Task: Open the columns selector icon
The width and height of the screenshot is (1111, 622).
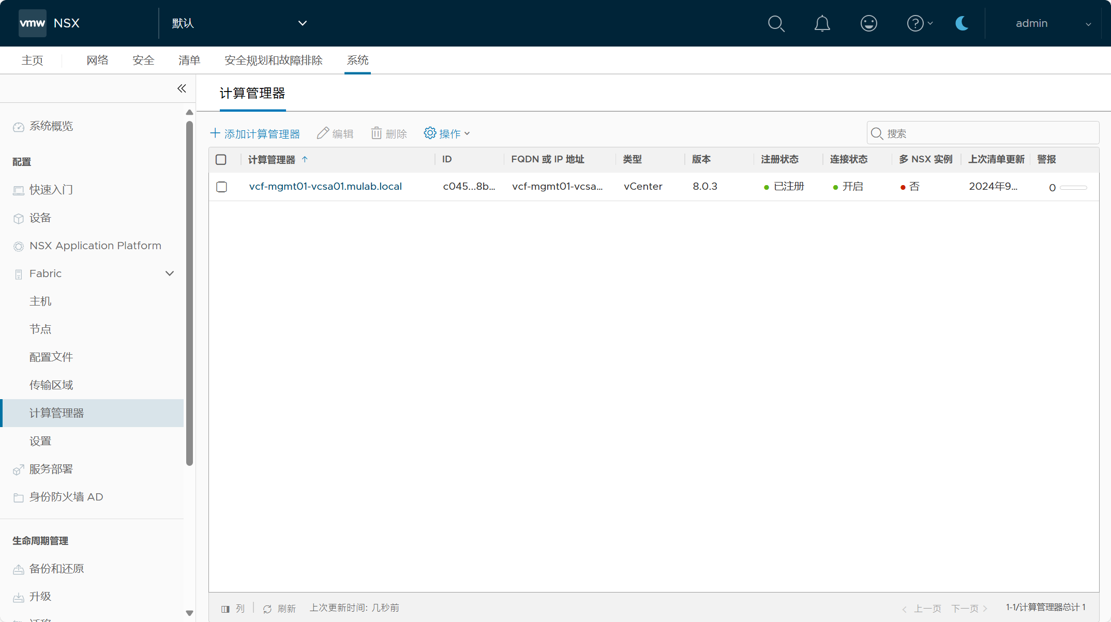Action: coord(226,609)
